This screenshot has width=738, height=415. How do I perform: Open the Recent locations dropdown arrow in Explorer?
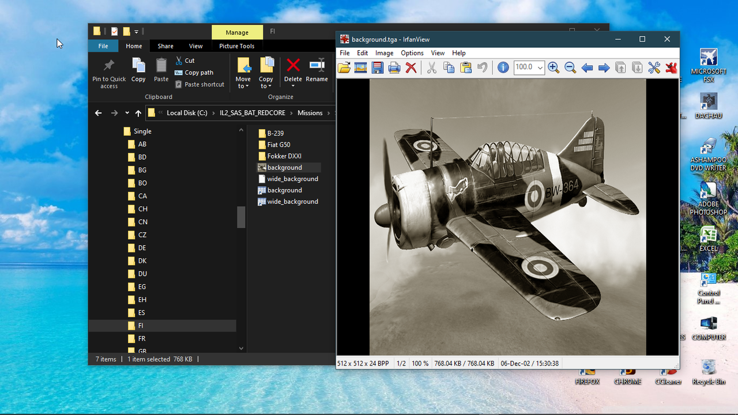click(x=126, y=114)
